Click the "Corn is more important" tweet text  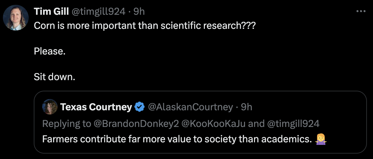[x=145, y=26]
